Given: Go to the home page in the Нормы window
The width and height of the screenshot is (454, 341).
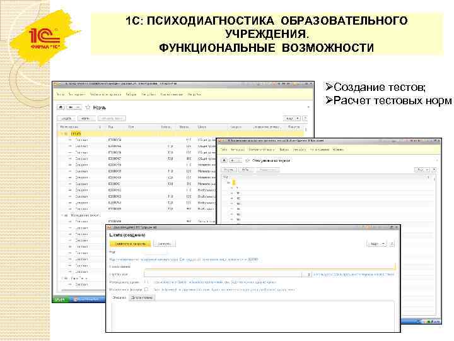Looking at the screenshot, I should click(x=61, y=107).
